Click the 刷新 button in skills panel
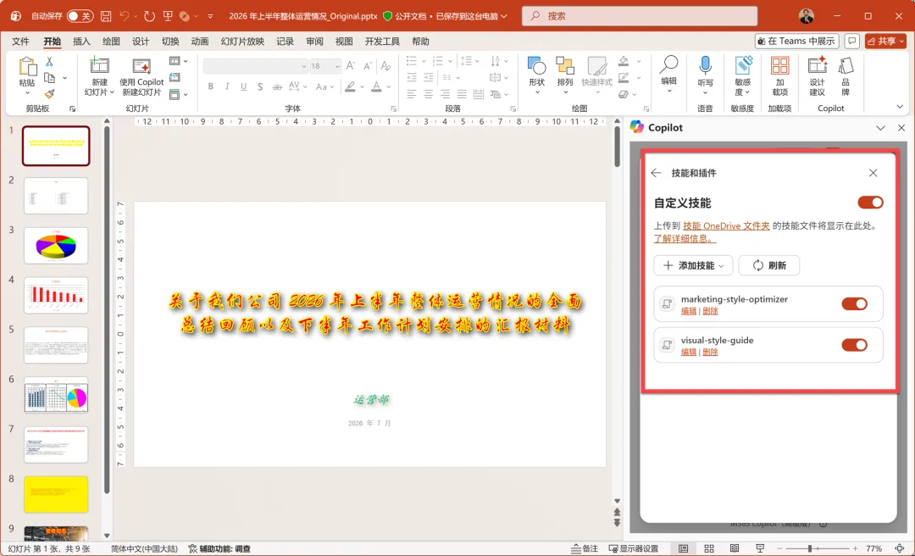 coord(768,265)
